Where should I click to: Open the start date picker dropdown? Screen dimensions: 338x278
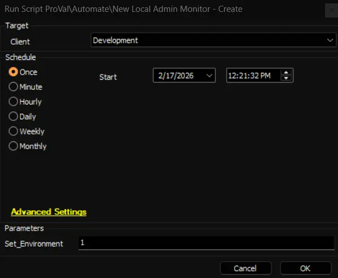click(x=209, y=75)
